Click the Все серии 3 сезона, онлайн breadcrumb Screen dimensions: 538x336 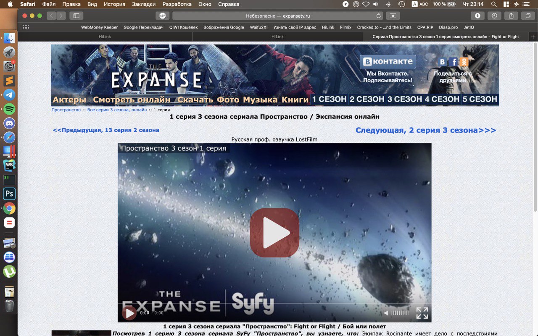pyautogui.click(x=117, y=110)
